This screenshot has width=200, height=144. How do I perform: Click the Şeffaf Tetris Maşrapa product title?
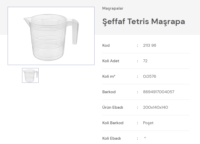144,22
